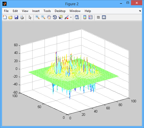Enable the Pan hand tool
Viewport: 144px width, 128px height.
point(49,17)
